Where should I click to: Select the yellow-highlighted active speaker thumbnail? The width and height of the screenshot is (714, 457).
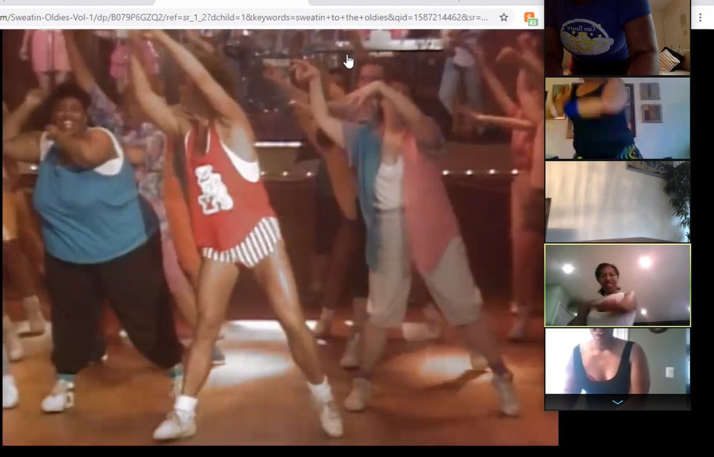[x=618, y=285]
